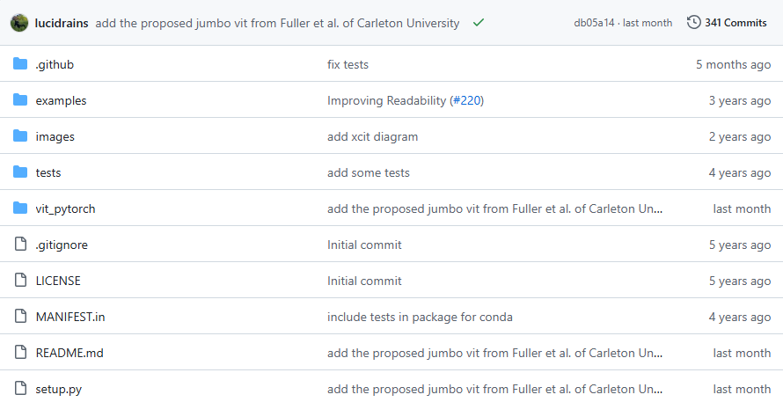This screenshot has height=402, width=783.
Task: Click the setup.py file icon
Action: click(20, 389)
